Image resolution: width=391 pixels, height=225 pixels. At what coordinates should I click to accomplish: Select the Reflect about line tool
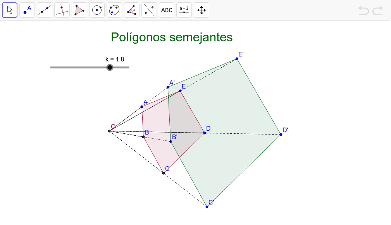tap(149, 10)
